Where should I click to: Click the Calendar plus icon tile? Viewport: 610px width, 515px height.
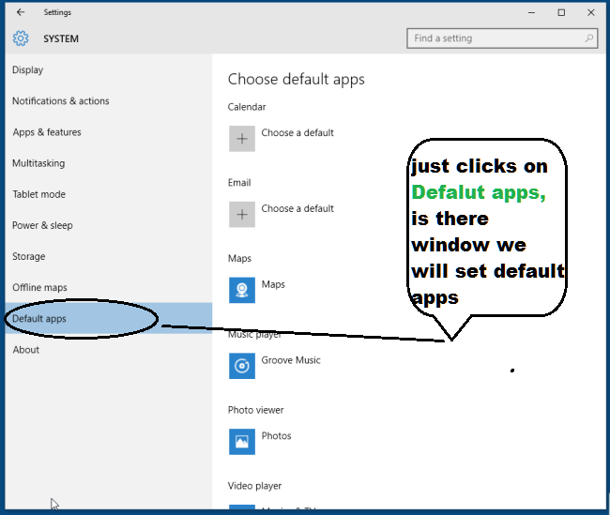[242, 139]
